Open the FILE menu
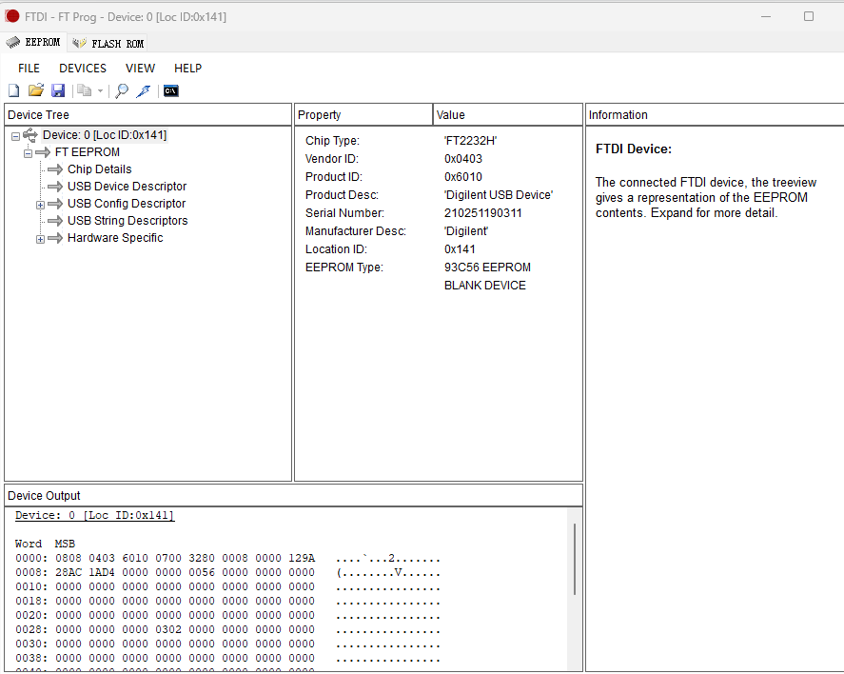Screen dimensions: 844x674 click(29, 69)
